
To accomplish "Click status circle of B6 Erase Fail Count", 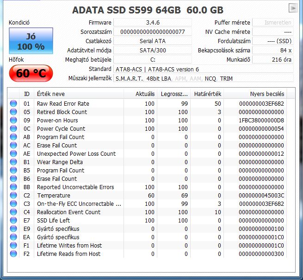I will point(13,178).
